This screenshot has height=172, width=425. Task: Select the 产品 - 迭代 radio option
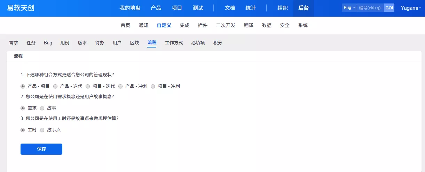point(55,86)
